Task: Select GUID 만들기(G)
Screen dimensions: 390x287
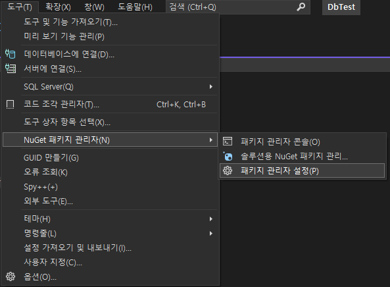Action: pyautogui.click(x=110, y=157)
